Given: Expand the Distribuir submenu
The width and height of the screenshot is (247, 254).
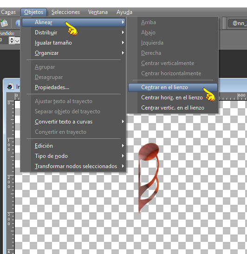Looking at the screenshot, I should (x=74, y=33).
